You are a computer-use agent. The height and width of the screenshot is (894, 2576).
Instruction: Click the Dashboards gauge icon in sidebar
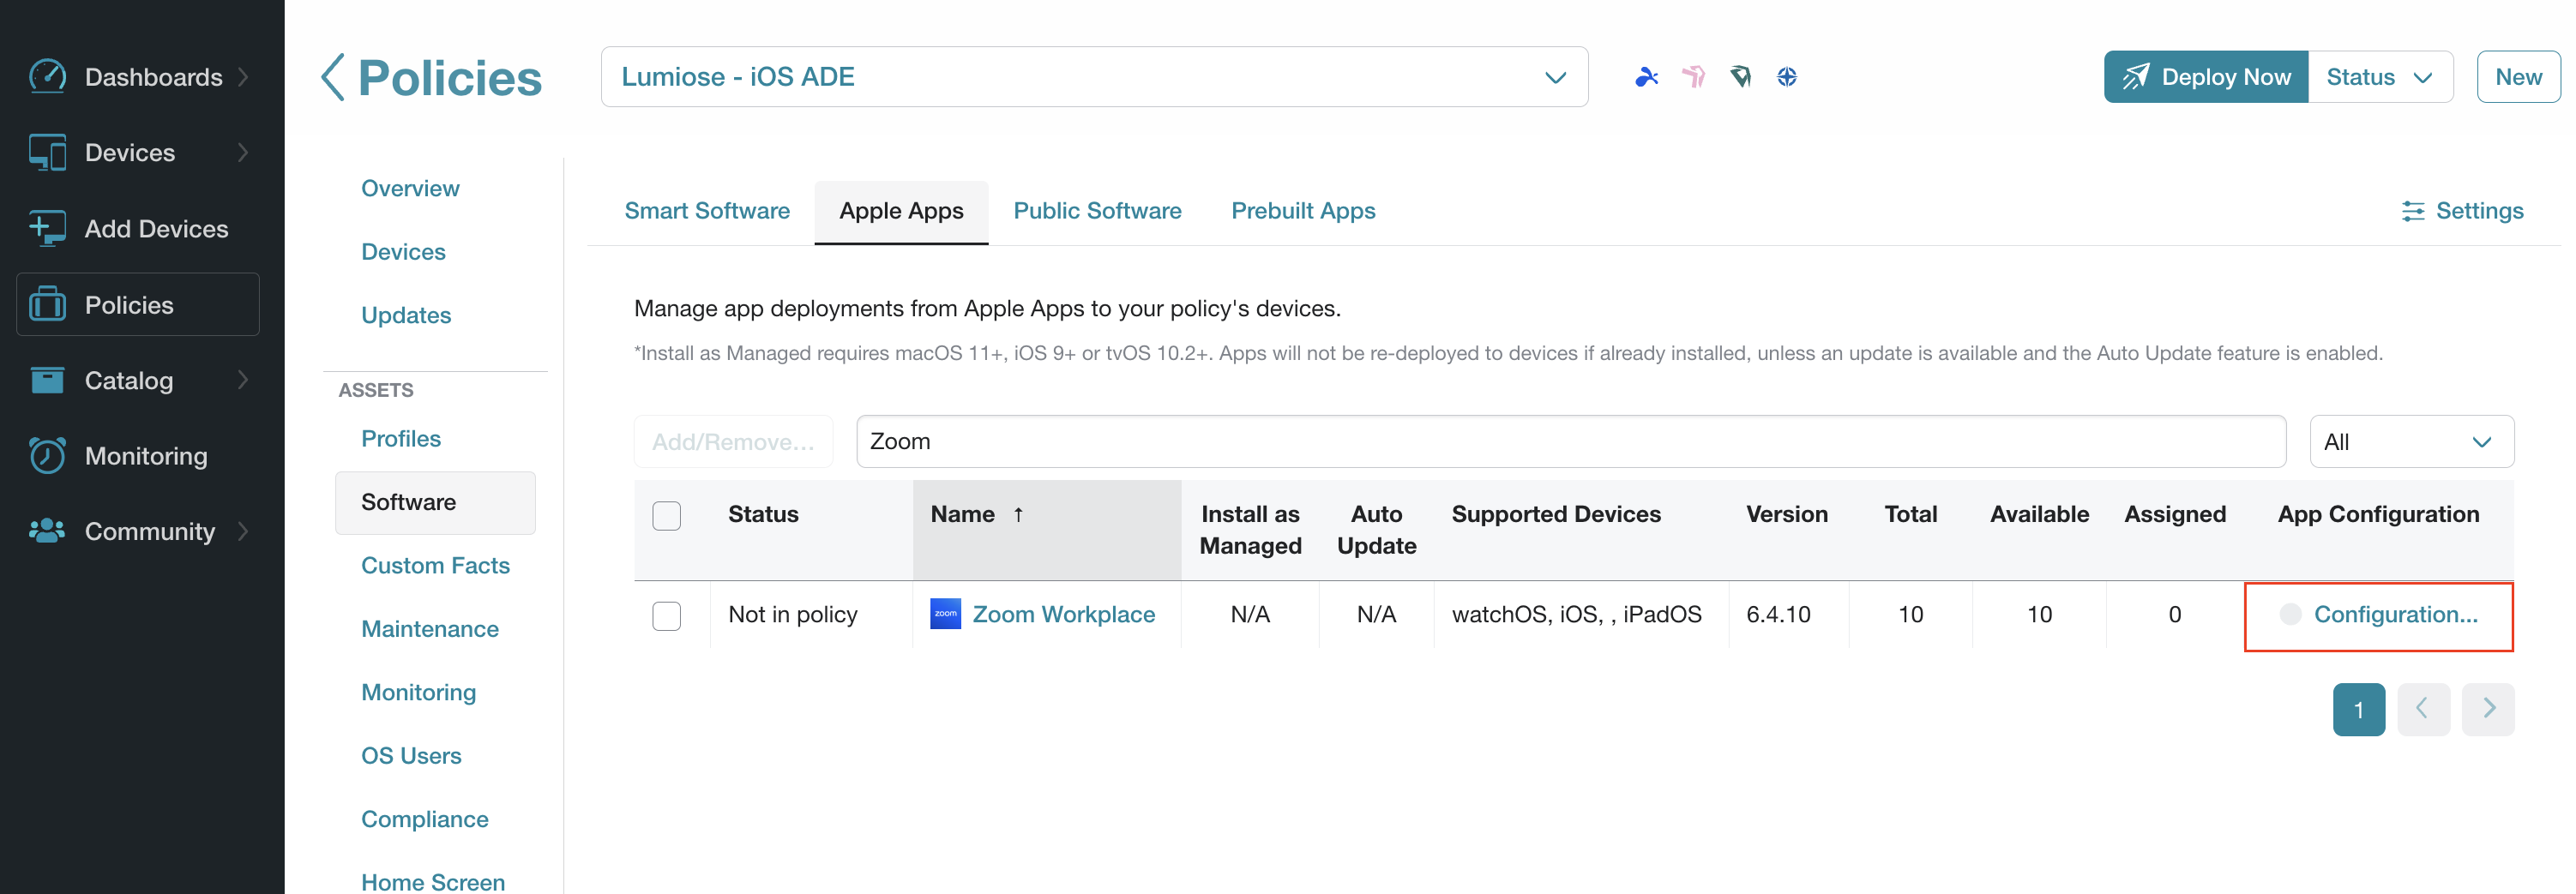click(x=47, y=77)
